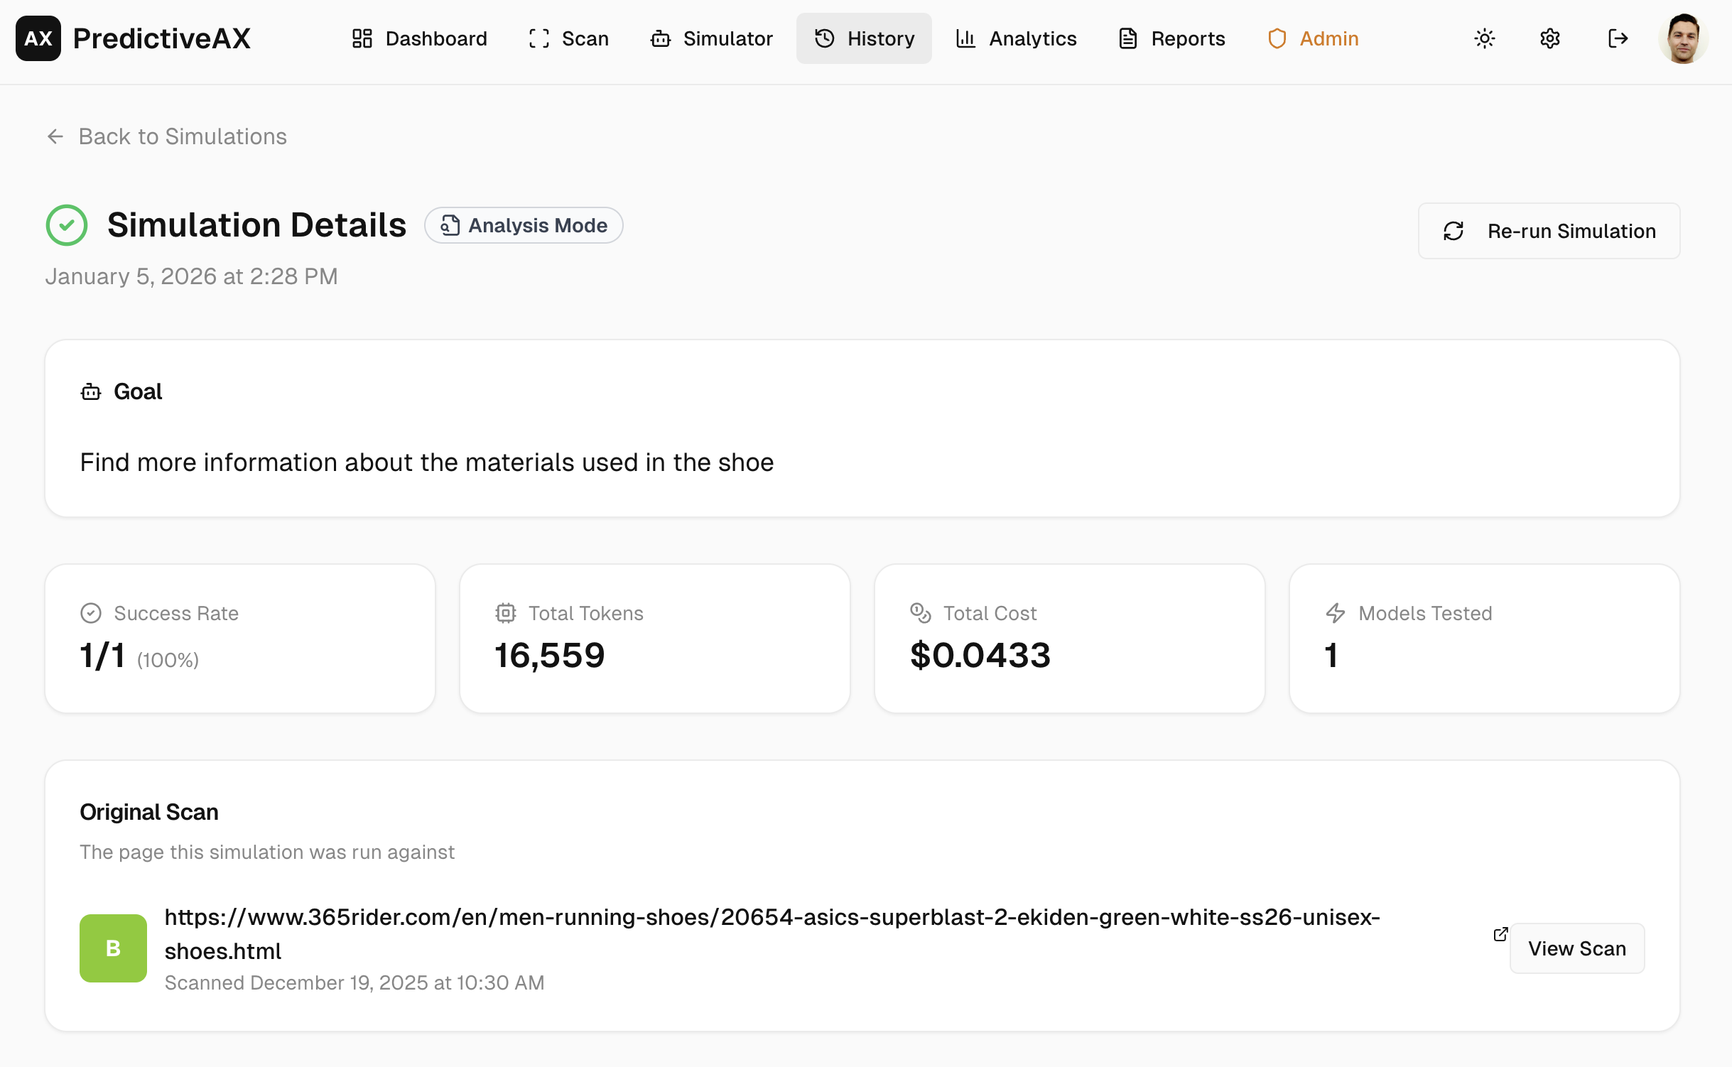This screenshot has height=1067, width=1732.
Task: Open the user profile avatar
Action: 1682,38
